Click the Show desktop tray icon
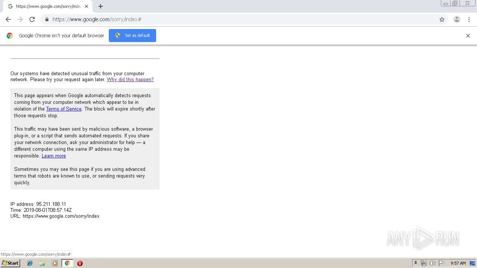477x268 pixels. [x=473, y=263]
